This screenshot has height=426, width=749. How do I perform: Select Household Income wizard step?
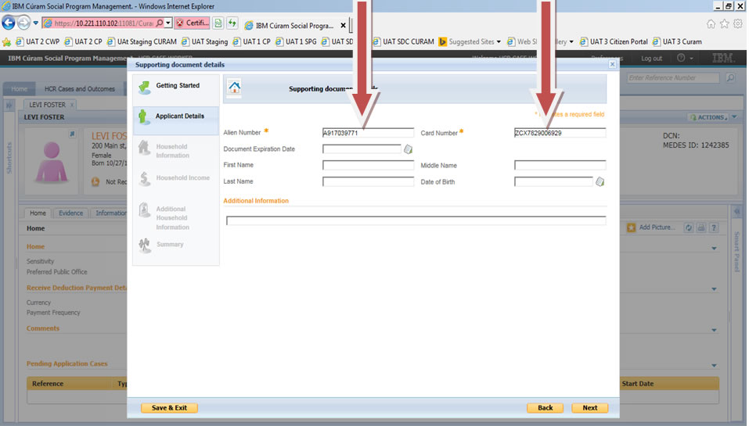(176, 178)
